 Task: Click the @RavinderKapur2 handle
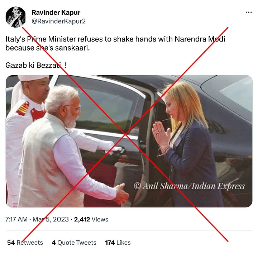pos(58,21)
